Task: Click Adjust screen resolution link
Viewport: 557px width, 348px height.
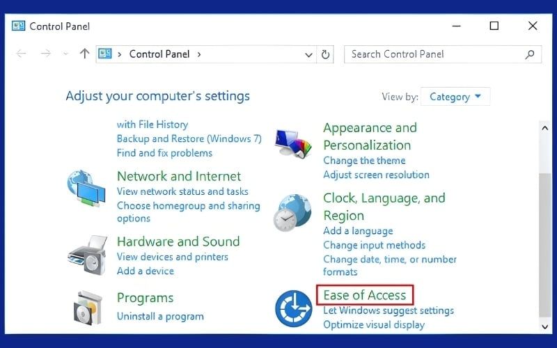Action: [x=376, y=175]
